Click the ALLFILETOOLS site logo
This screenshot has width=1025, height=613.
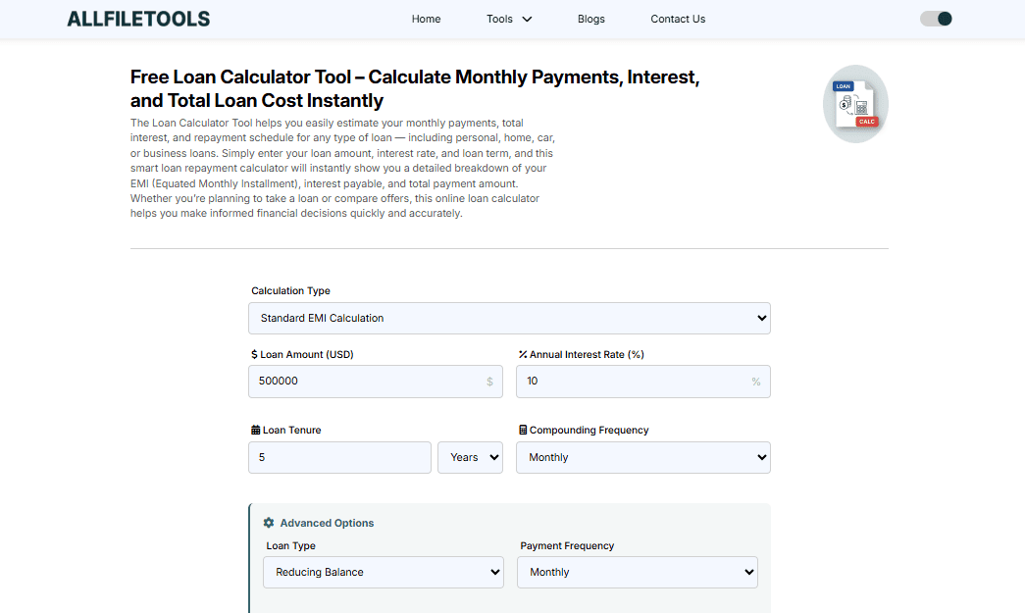pos(138,19)
